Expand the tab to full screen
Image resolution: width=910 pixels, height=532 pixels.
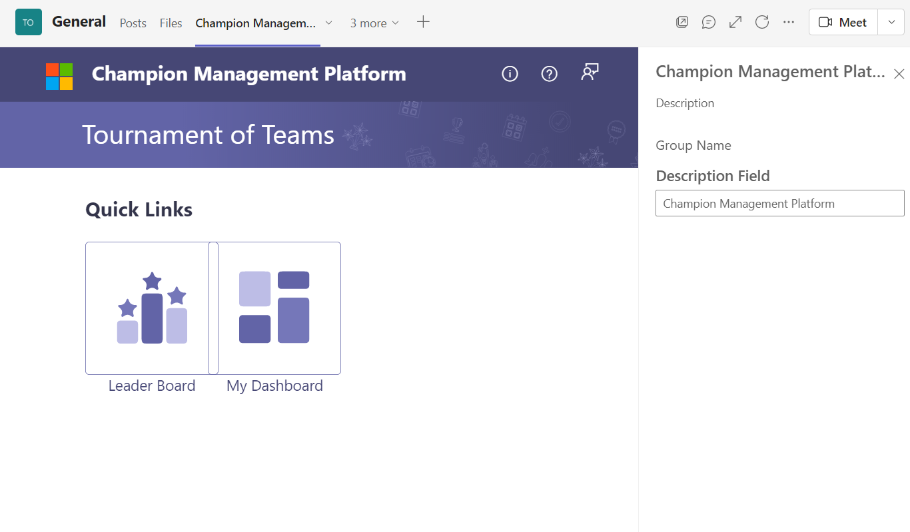coord(735,21)
